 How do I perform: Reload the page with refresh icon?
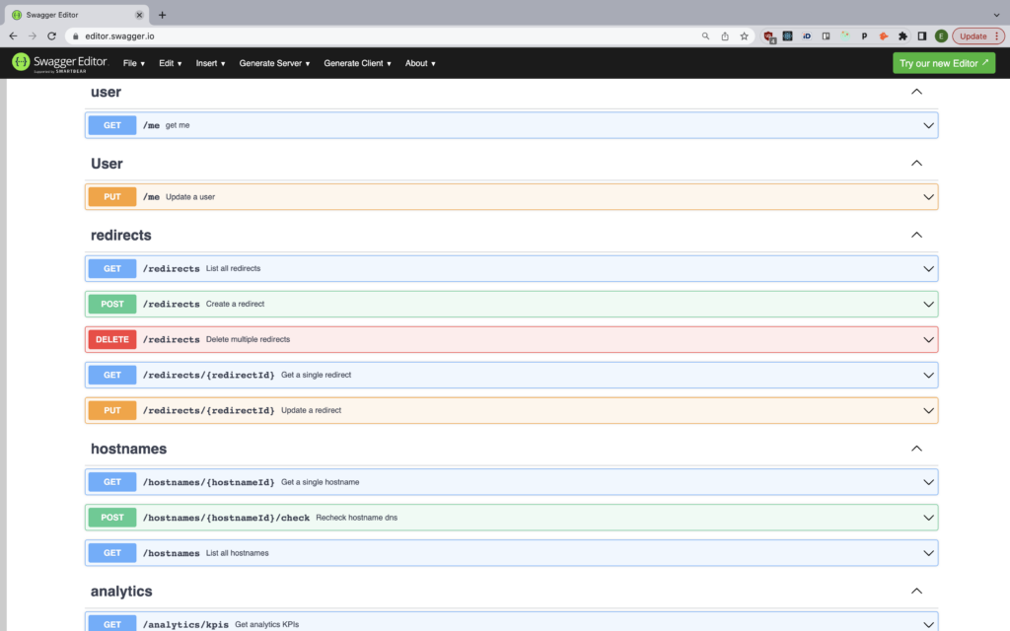click(x=51, y=36)
